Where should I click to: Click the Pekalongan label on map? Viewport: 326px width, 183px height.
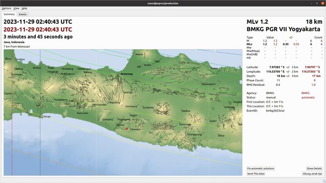point(84,69)
